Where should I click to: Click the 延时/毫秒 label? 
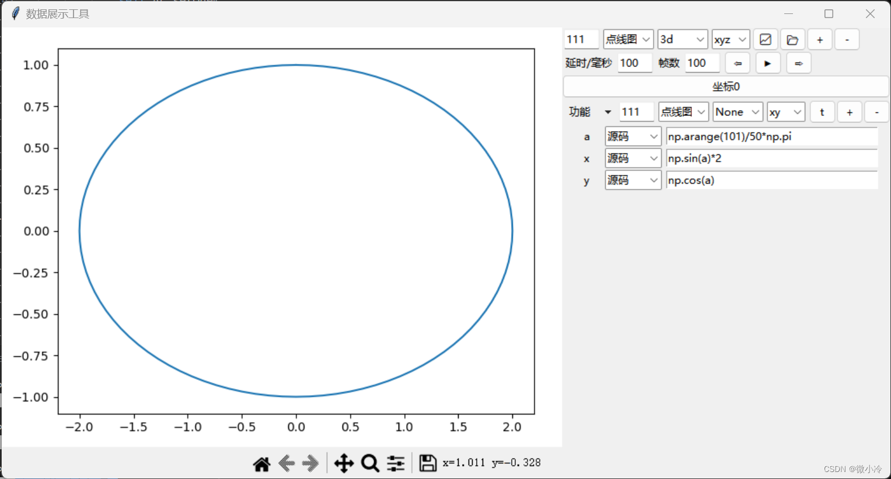589,63
